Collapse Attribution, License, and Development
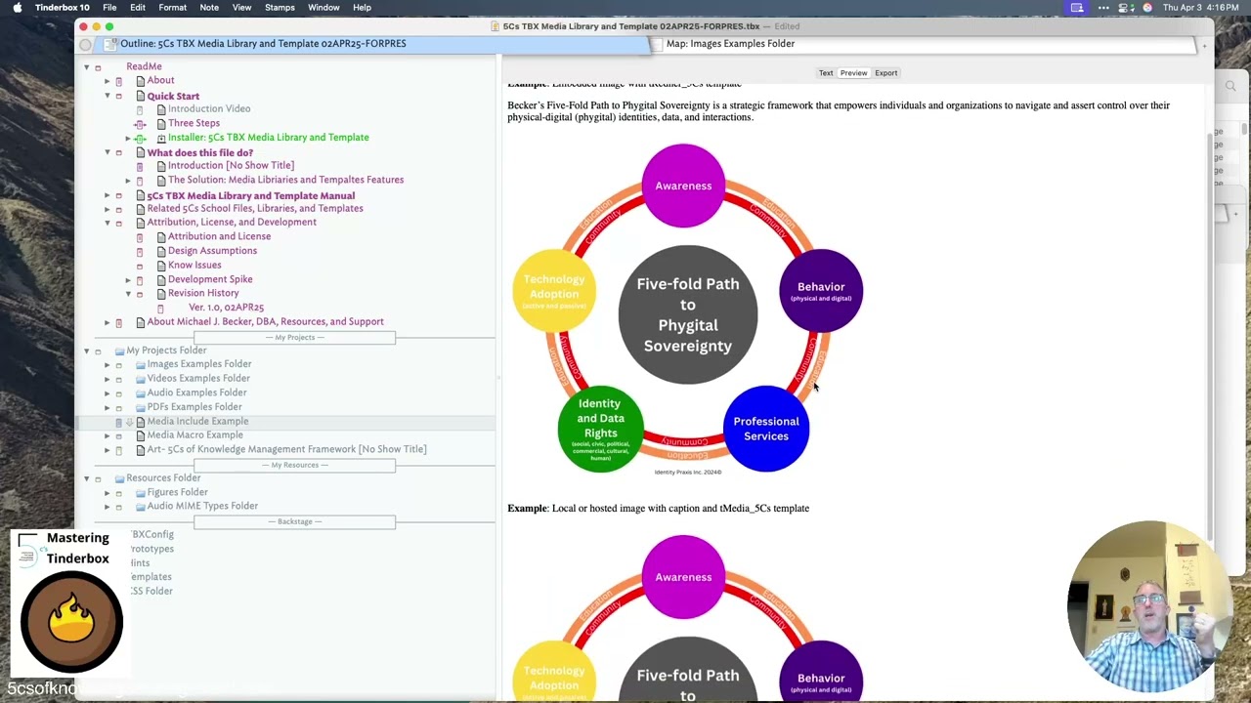 [x=108, y=223]
